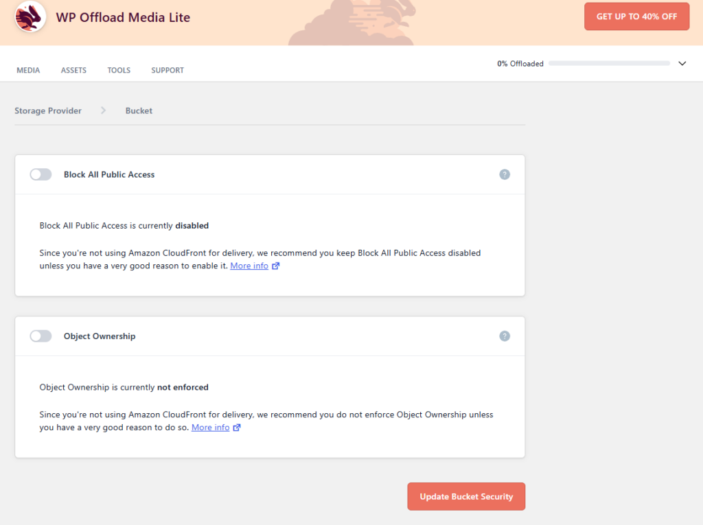Click Update Bucket Security button

pos(466,496)
